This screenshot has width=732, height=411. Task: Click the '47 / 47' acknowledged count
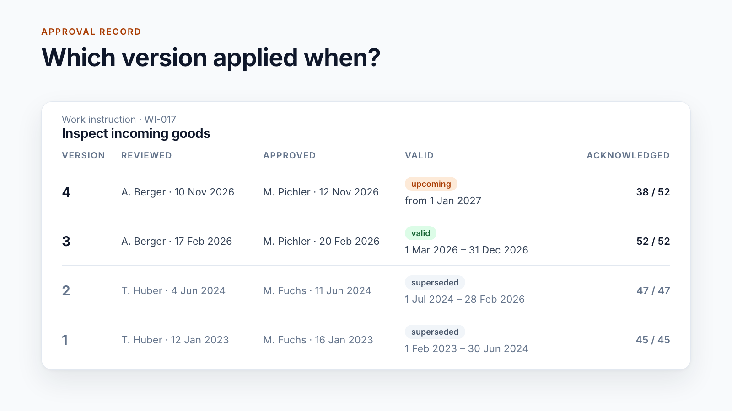653,290
